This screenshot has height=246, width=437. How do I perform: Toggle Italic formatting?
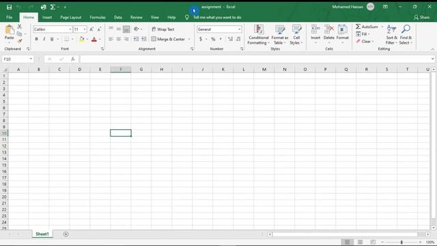pos(44,39)
